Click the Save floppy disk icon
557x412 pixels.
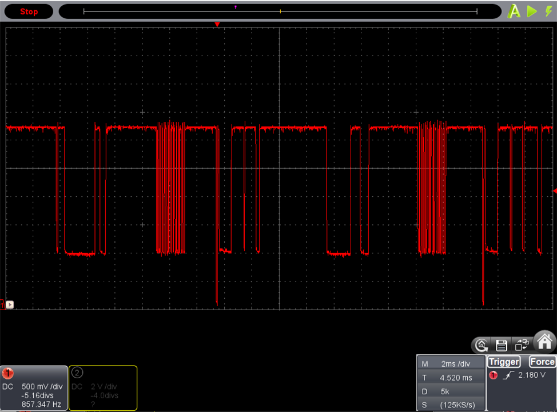tap(502, 345)
